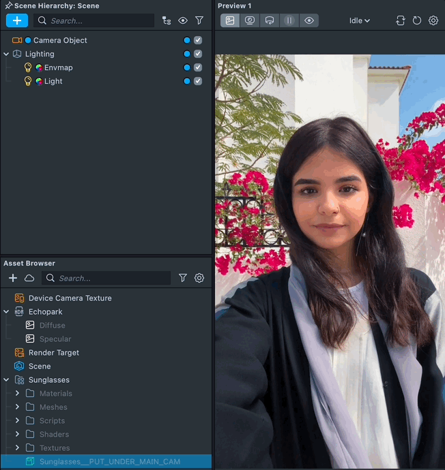Click the Asset Browser cloud icon
Screen dimensions: 445x470
(x=29, y=278)
